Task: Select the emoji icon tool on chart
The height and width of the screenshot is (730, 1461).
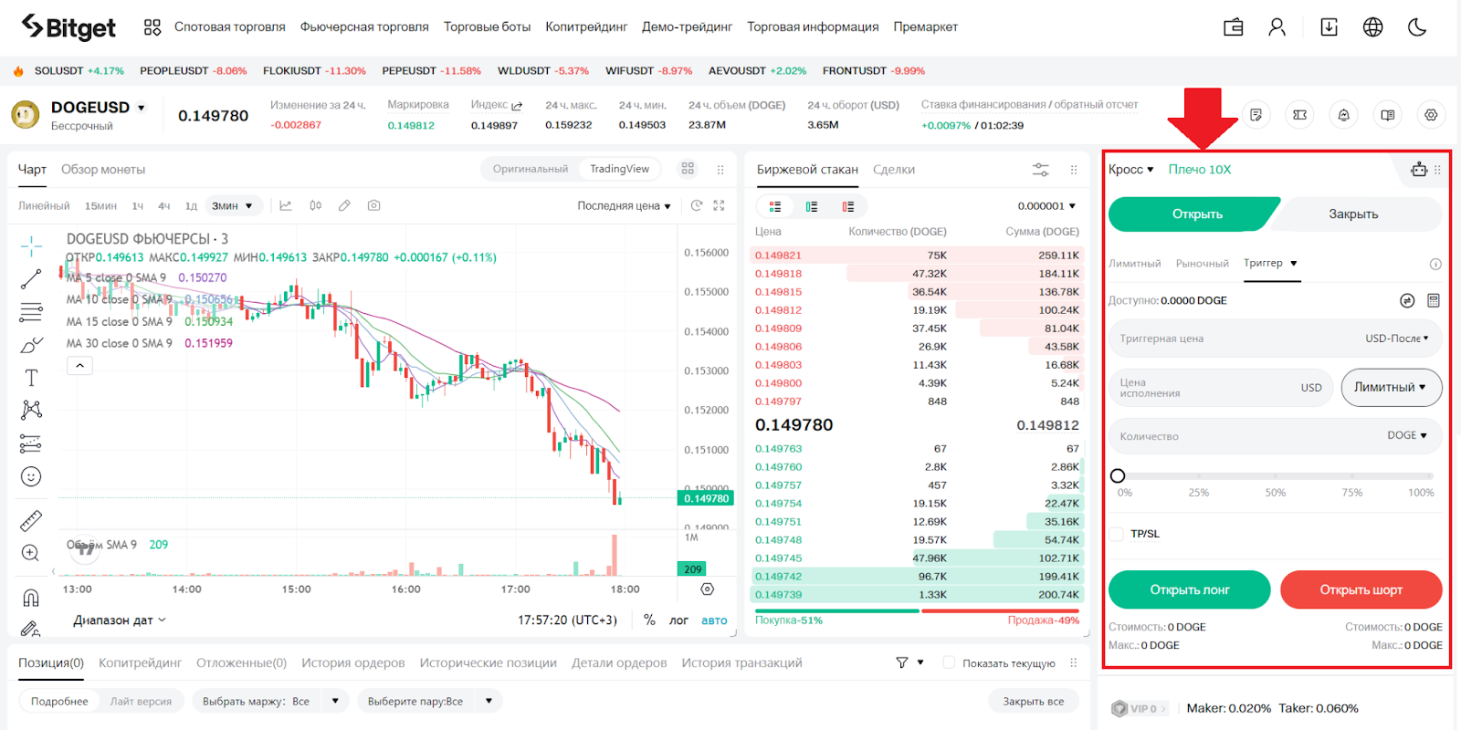Action: [x=31, y=476]
